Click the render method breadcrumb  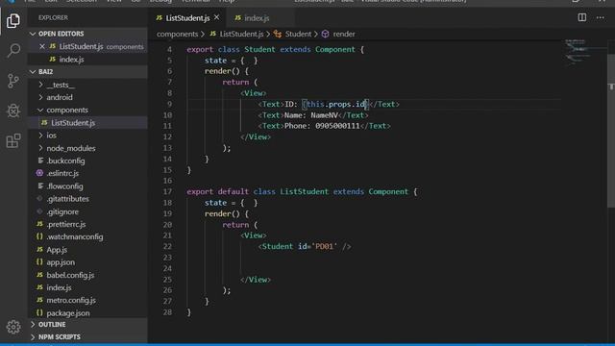point(339,35)
